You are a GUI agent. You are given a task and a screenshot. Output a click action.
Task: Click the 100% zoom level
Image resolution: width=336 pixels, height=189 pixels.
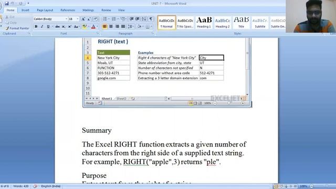[303, 186]
